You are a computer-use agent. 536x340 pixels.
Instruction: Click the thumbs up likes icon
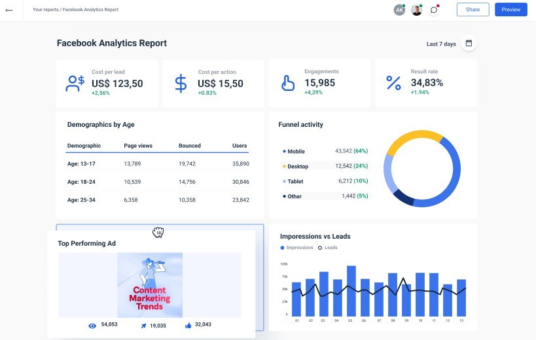pos(188,325)
